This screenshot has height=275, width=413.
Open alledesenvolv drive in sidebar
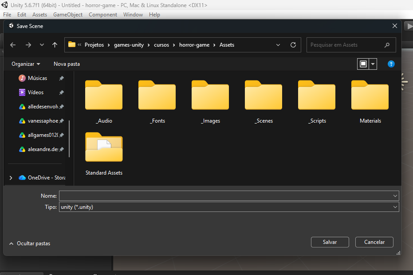pos(39,107)
